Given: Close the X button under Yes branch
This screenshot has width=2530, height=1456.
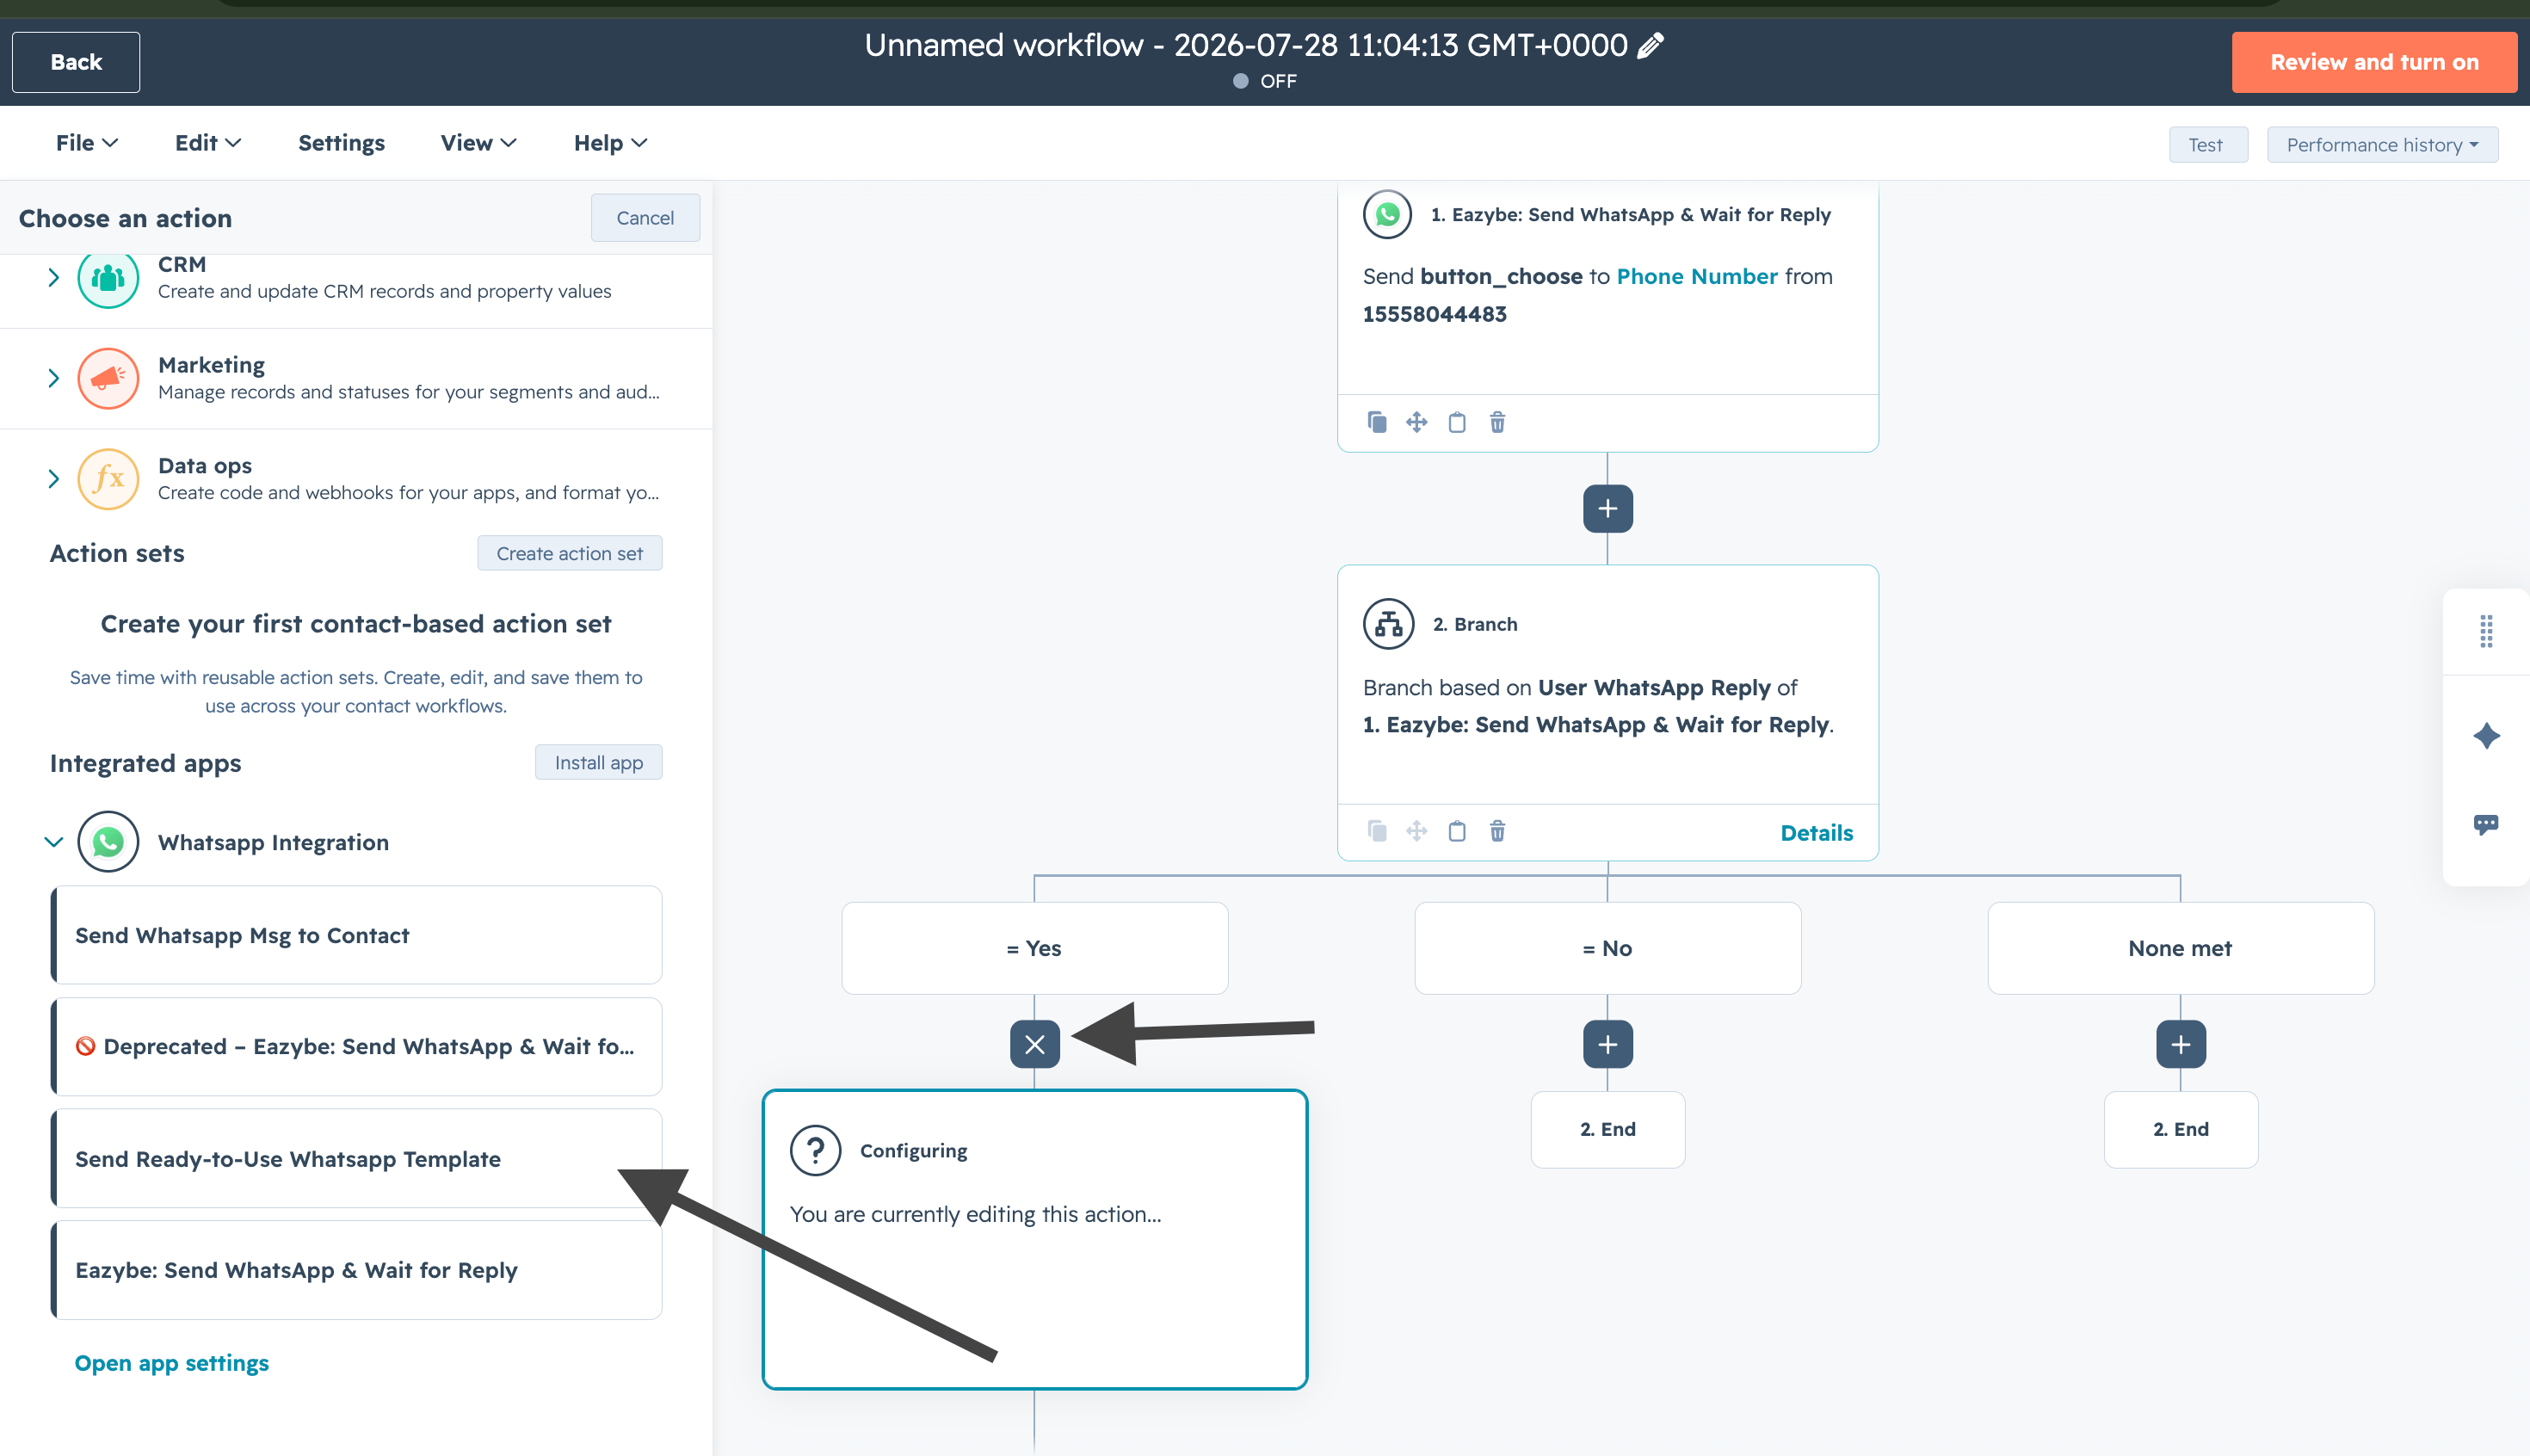Looking at the screenshot, I should click(x=1034, y=1044).
